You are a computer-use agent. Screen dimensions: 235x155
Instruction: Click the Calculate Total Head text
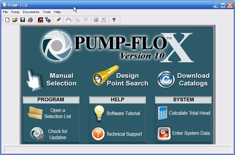click(x=189, y=113)
